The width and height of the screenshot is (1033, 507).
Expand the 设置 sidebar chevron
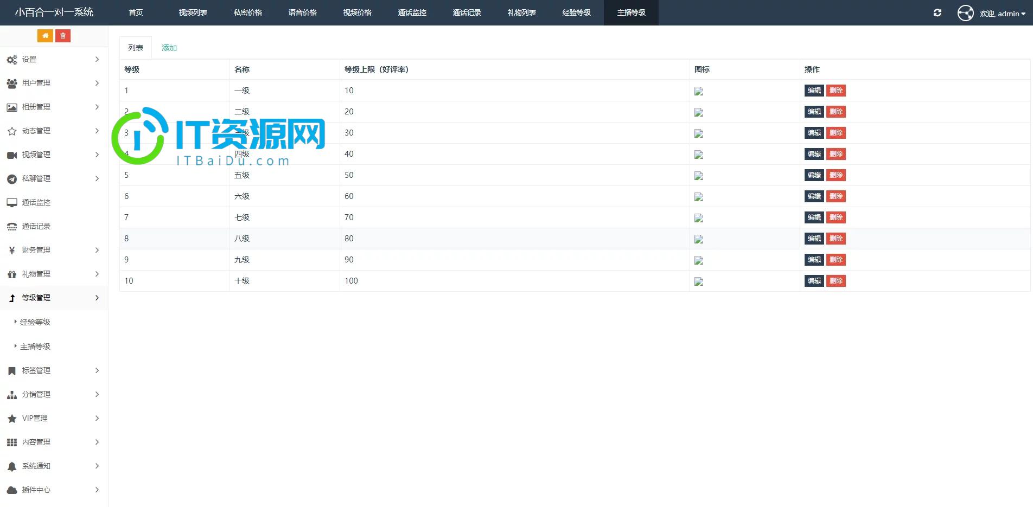97,59
